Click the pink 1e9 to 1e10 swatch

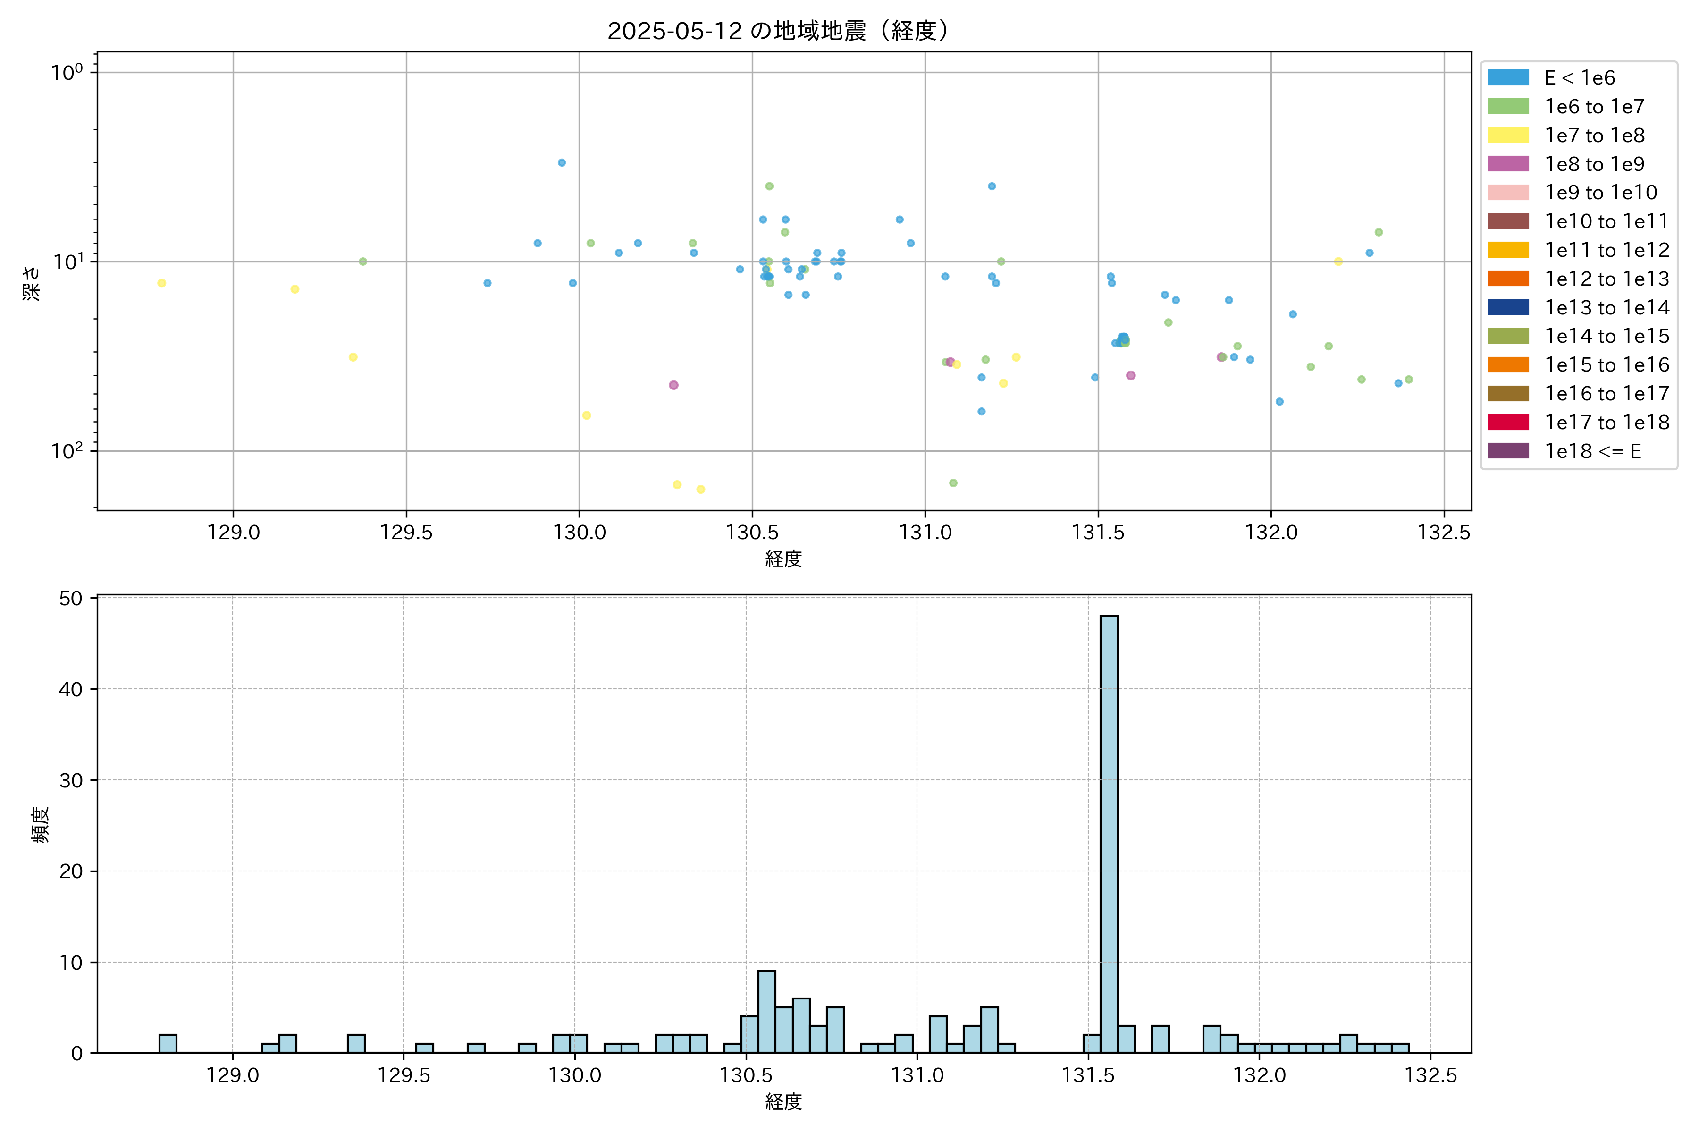point(1507,192)
